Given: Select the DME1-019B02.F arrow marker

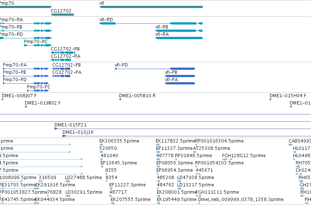Looking at the screenshot, I should [26, 107].
